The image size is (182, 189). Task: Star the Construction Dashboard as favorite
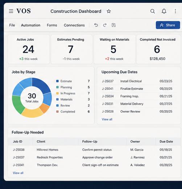(x=109, y=11)
